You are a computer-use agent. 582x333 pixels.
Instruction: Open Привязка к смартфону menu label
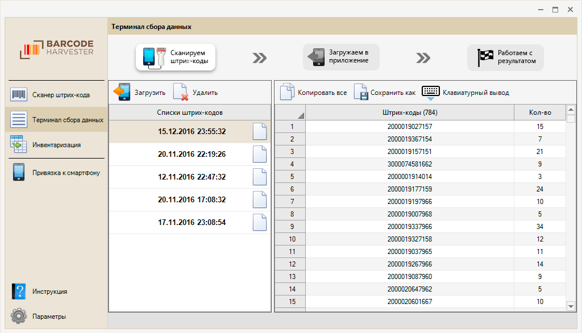[x=66, y=173]
